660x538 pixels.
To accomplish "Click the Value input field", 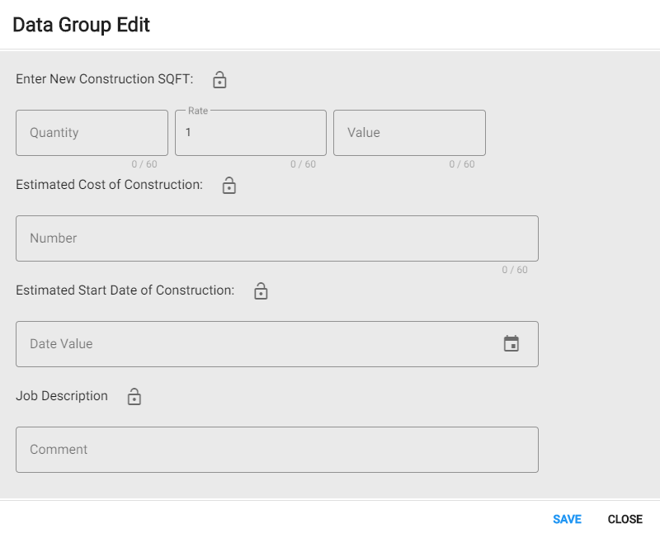I will (x=409, y=133).
